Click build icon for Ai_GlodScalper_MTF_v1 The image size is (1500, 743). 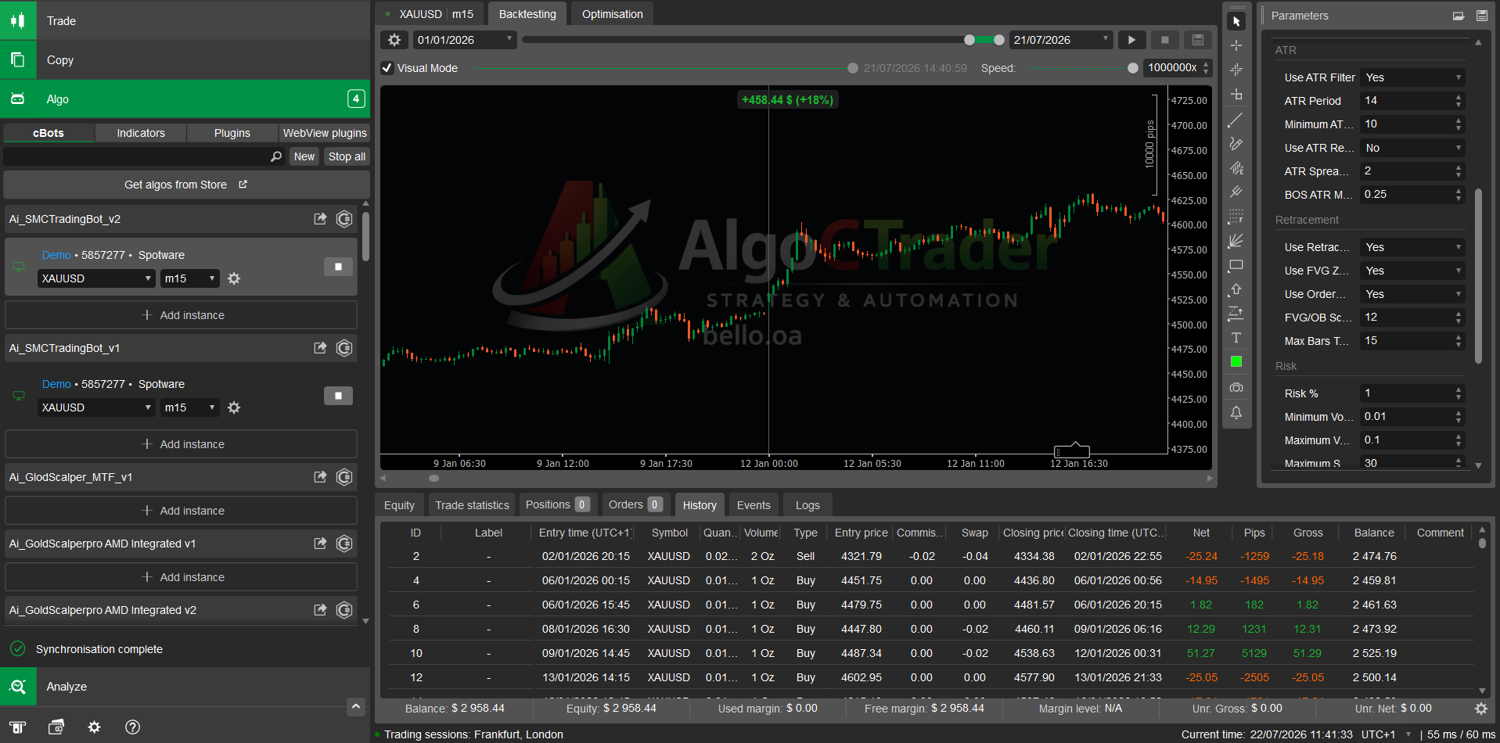344,477
